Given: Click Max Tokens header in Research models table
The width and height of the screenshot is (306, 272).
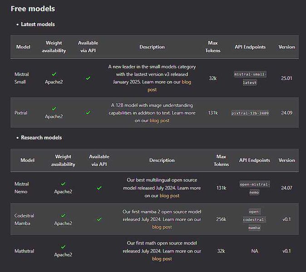Looking at the screenshot, I should (x=221, y=160).
